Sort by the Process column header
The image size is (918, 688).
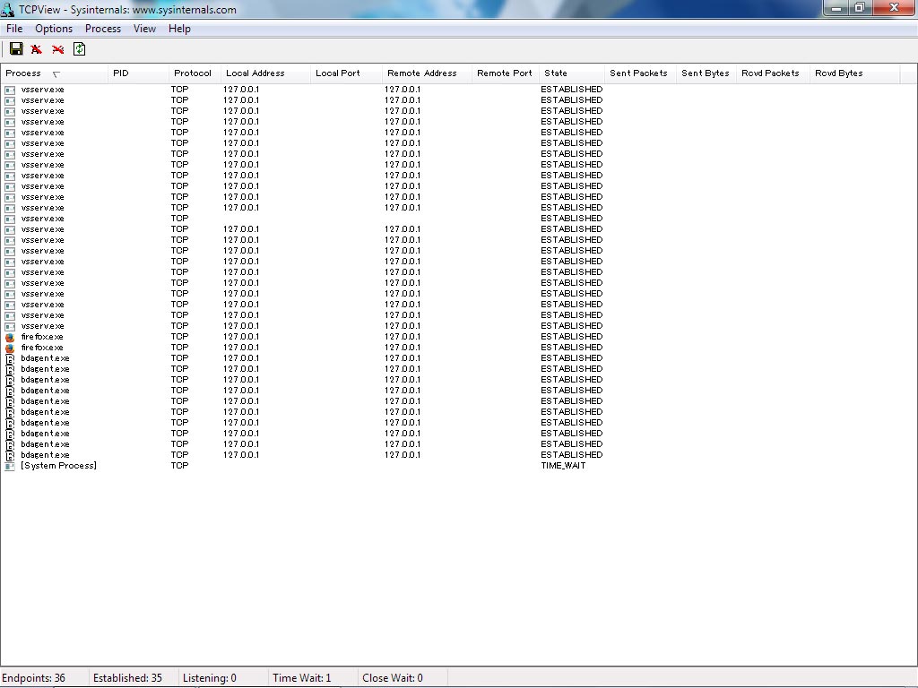tap(54, 73)
